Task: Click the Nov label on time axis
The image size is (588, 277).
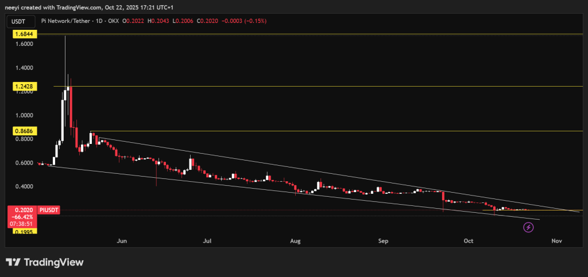Action: click(x=556, y=241)
